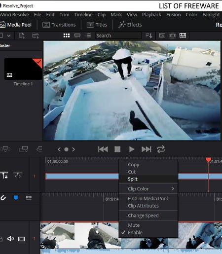
Task: Open the Fusion menu
Action: tap(174, 15)
